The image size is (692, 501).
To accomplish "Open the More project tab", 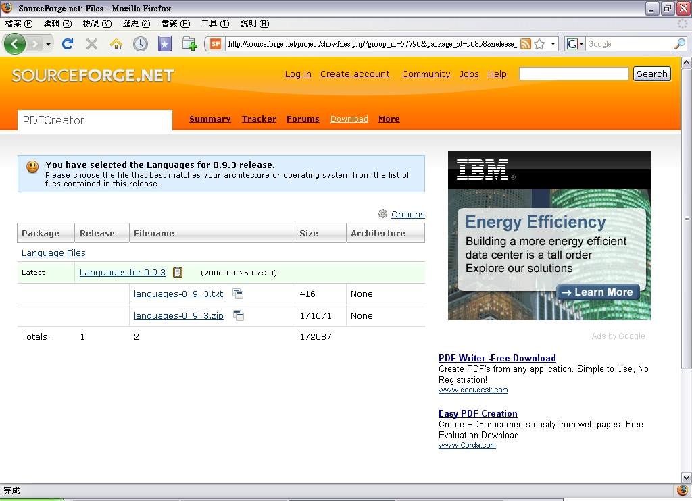I will pyautogui.click(x=389, y=119).
